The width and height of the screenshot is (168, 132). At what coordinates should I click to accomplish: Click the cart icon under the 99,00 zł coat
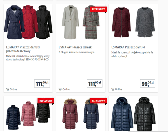(113, 89)
